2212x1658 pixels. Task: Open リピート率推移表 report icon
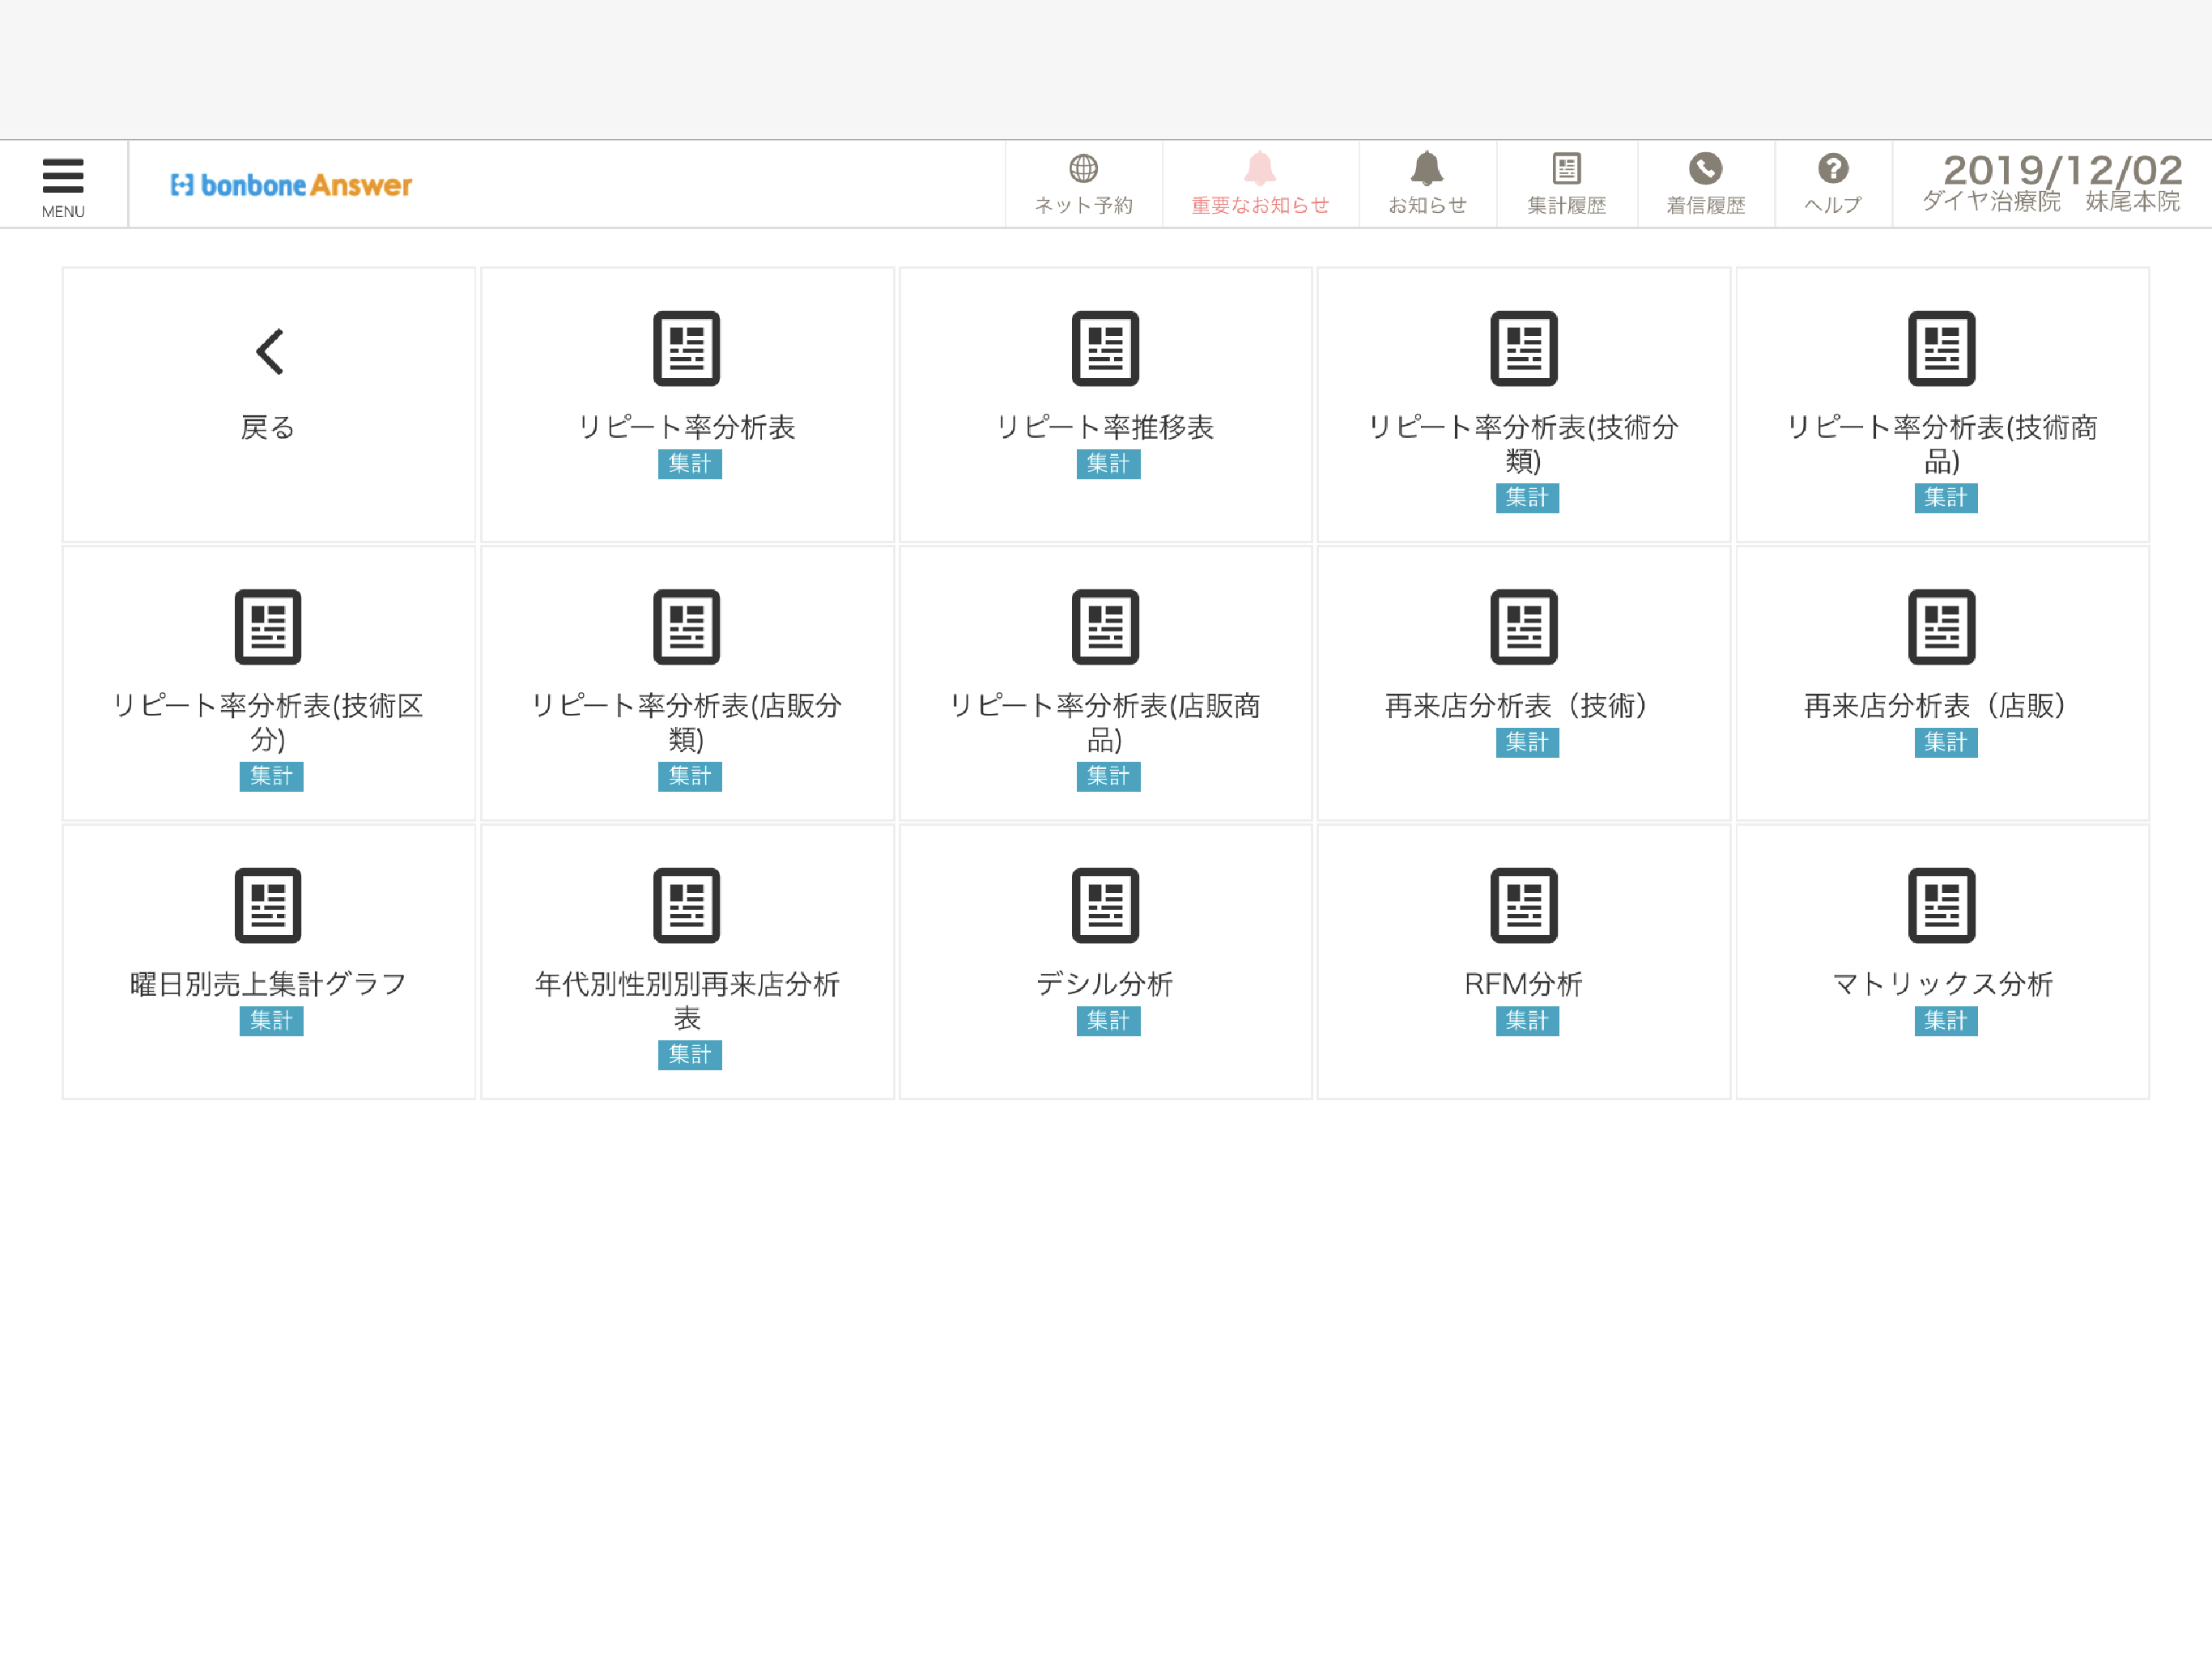[1105, 348]
